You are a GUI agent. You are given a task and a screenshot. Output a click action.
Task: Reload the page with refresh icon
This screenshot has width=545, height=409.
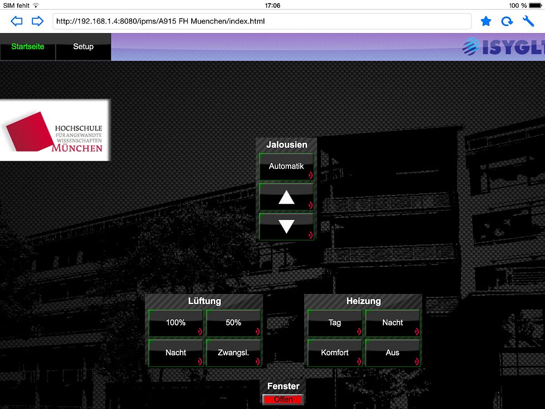[x=507, y=21]
